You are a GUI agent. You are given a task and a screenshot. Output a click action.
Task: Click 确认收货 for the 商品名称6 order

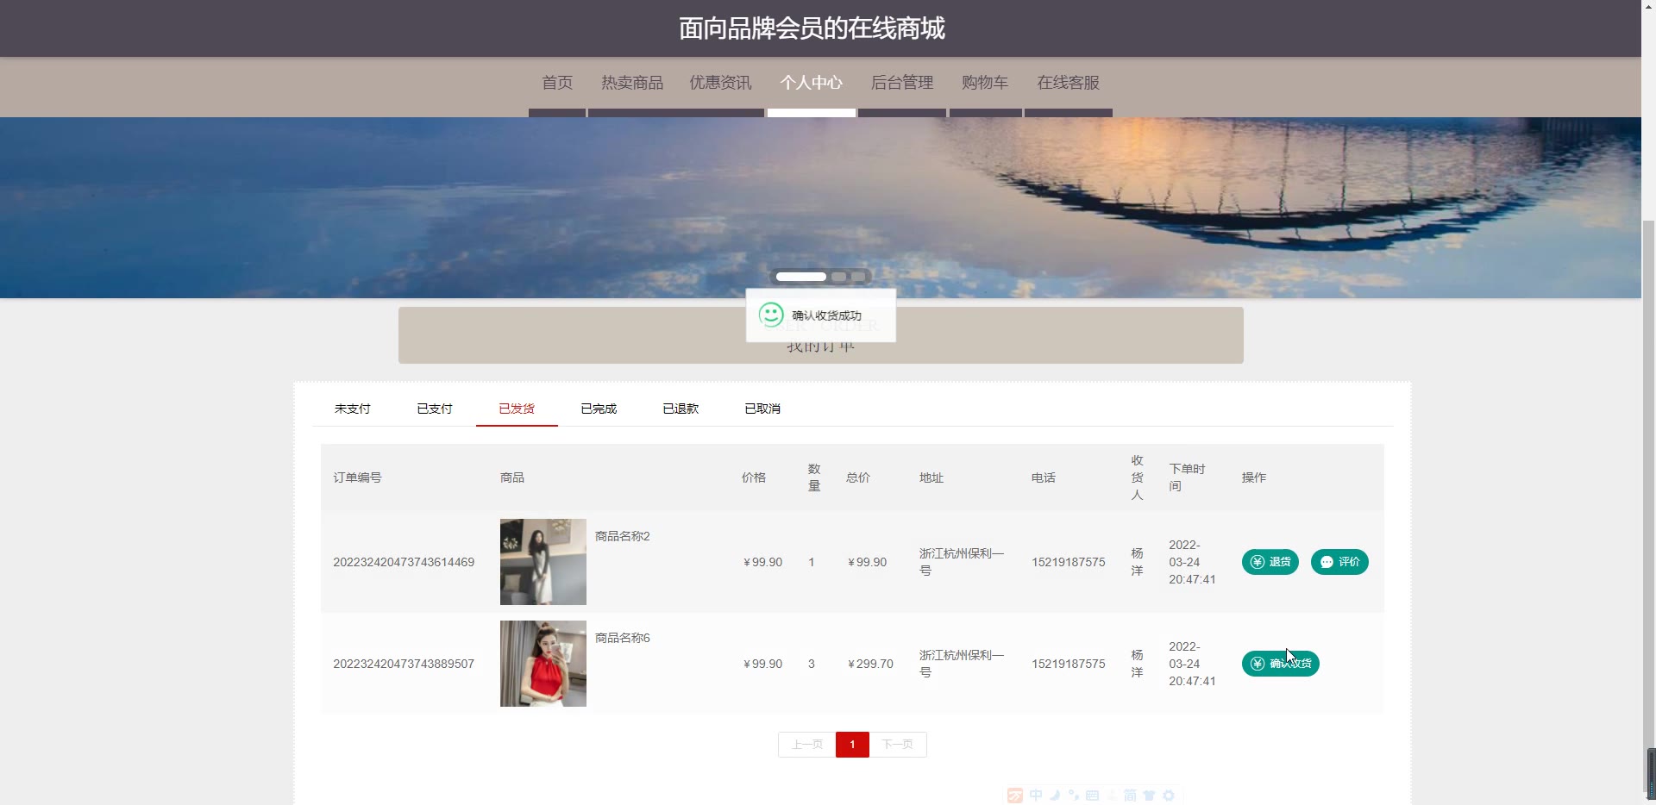click(x=1281, y=664)
